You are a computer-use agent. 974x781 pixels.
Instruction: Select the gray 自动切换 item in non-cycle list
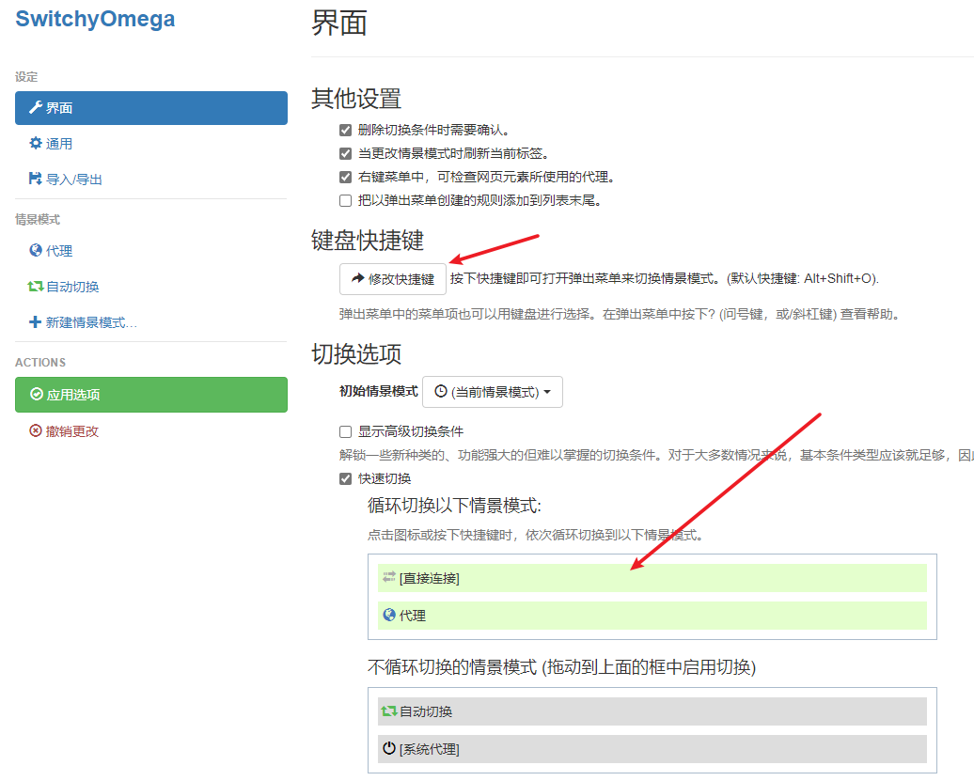pyautogui.click(x=652, y=711)
